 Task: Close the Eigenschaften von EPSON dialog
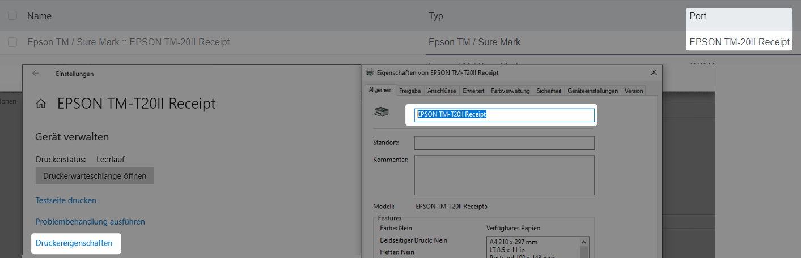pyautogui.click(x=654, y=72)
